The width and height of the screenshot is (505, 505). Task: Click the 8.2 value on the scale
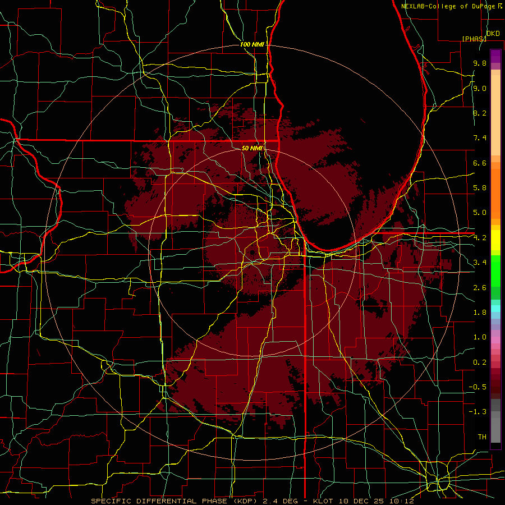[480, 113]
